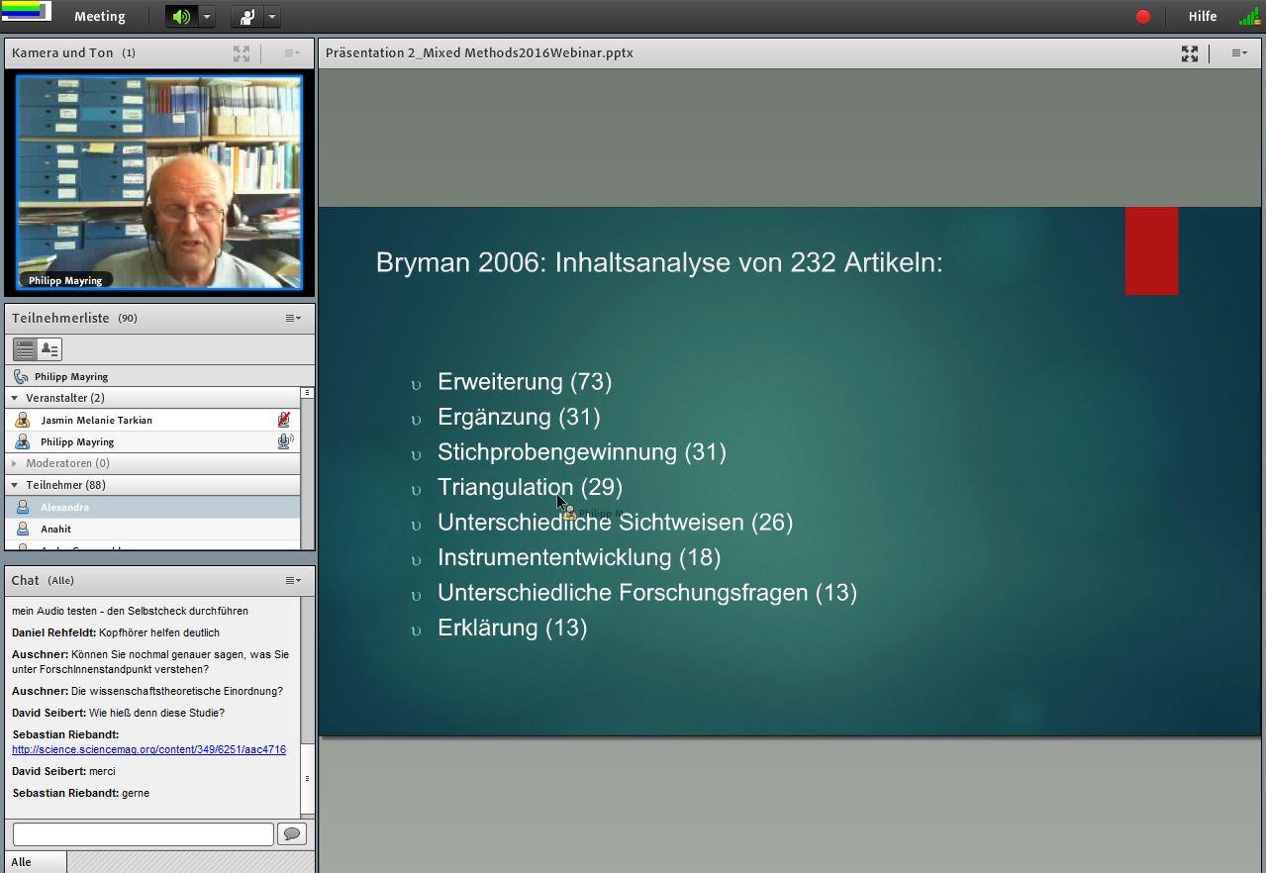Image resolution: width=1266 pixels, height=873 pixels.
Task: Click Philipp Mayring's active microphone icon
Action: (285, 442)
